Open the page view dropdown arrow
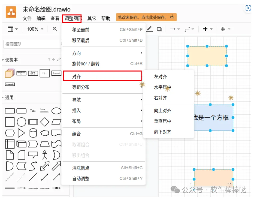This screenshot has width=254, height=200. click(16, 29)
